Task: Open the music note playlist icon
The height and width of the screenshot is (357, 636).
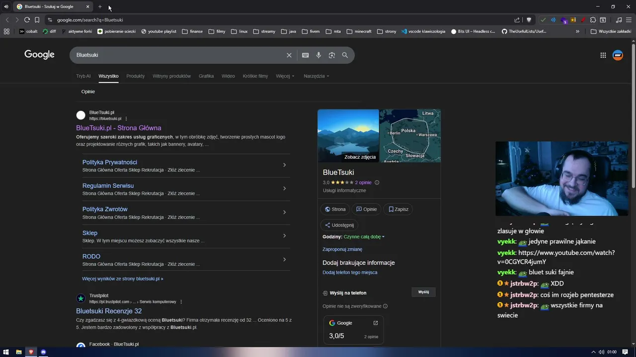Action: coord(619,20)
